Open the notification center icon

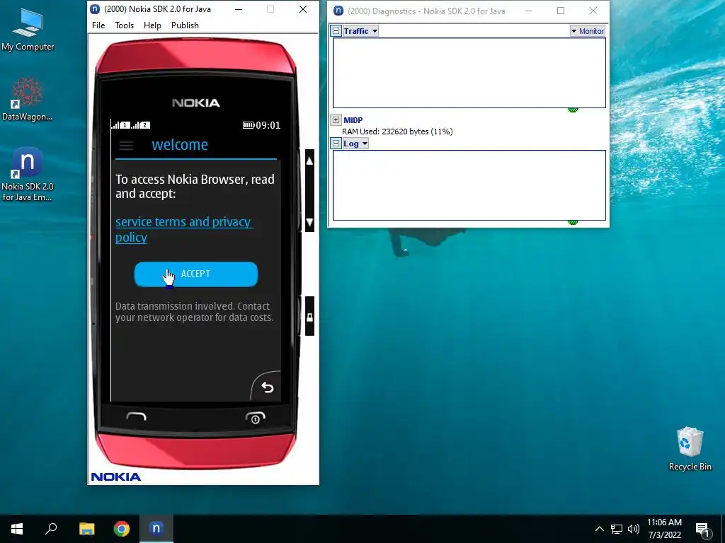pyautogui.click(x=702, y=530)
